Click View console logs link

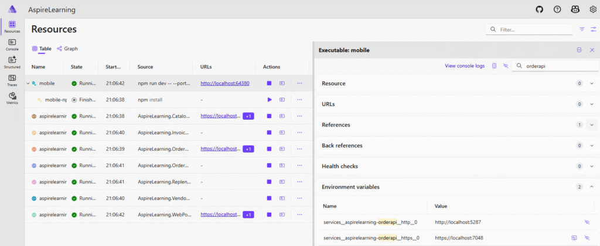(x=465, y=66)
